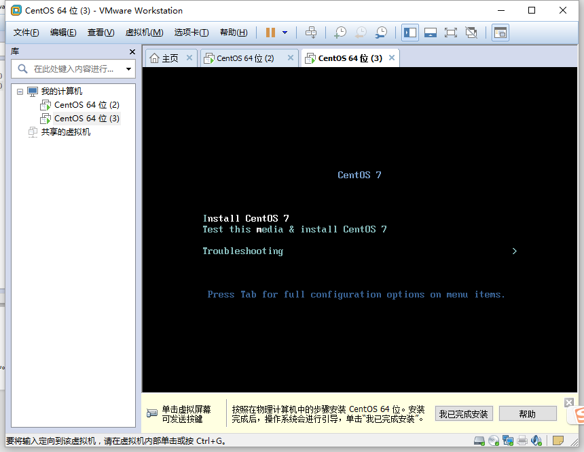Screen dimensions: 584x452
Task: Open the 虚拟机(M) menu
Action: point(144,33)
